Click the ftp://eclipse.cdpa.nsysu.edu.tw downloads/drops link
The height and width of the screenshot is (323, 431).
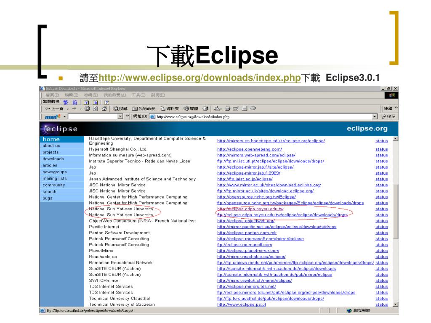(x=282, y=215)
